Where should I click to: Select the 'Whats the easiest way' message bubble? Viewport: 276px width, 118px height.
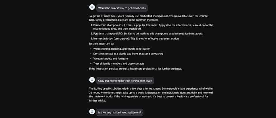tap(122, 8)
